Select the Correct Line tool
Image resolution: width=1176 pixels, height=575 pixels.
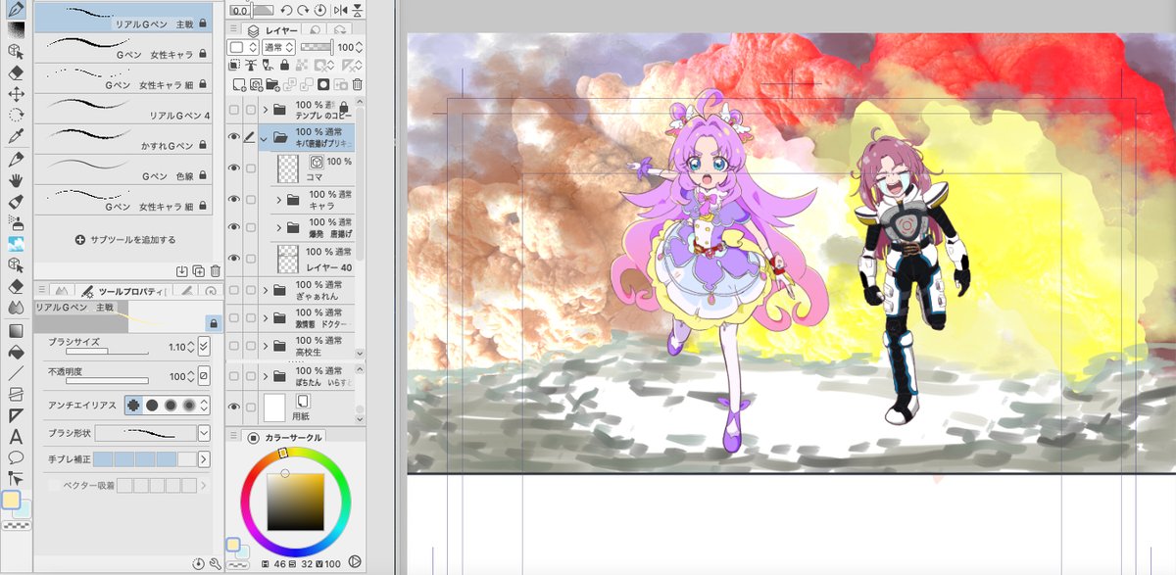pos(16,478)
